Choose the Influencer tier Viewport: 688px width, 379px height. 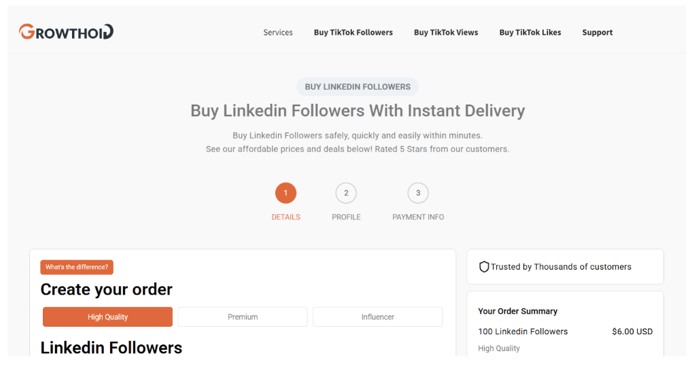pos(377,317)
